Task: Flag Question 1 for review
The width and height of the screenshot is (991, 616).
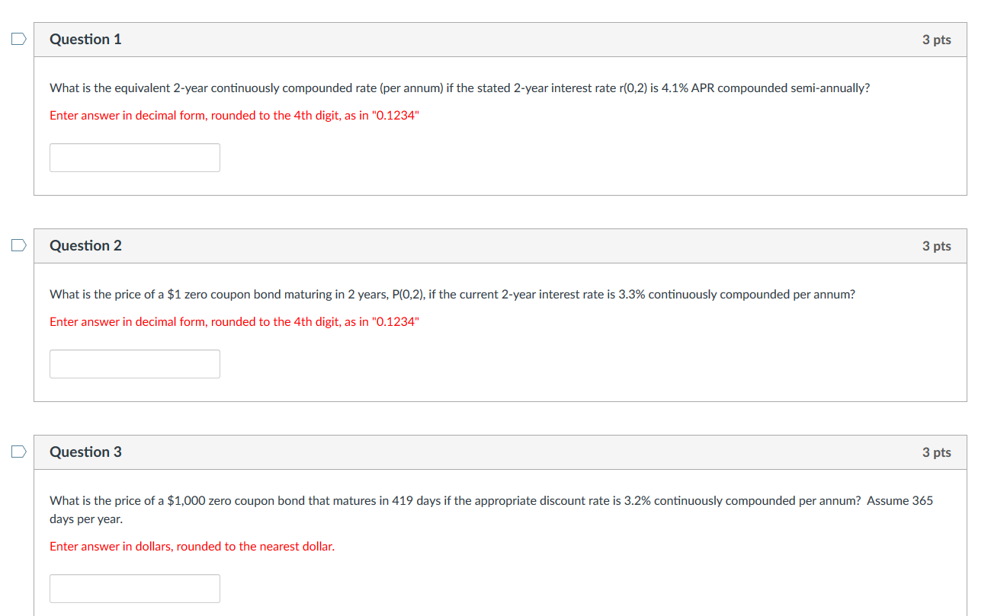Action: [18, 38]
